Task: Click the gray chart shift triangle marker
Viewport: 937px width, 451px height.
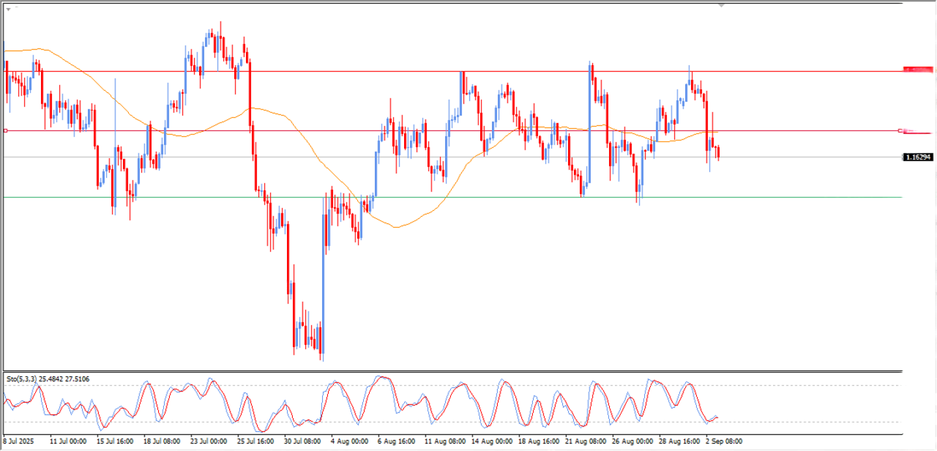Action: coord(722,5)
